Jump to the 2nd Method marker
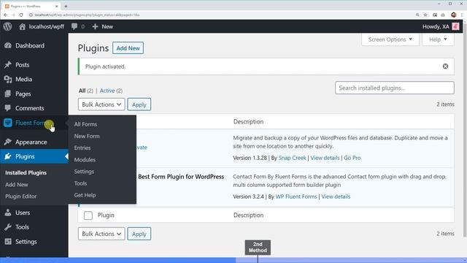The height and width of the screenshot is (263, 467). [x=258, y=248]
